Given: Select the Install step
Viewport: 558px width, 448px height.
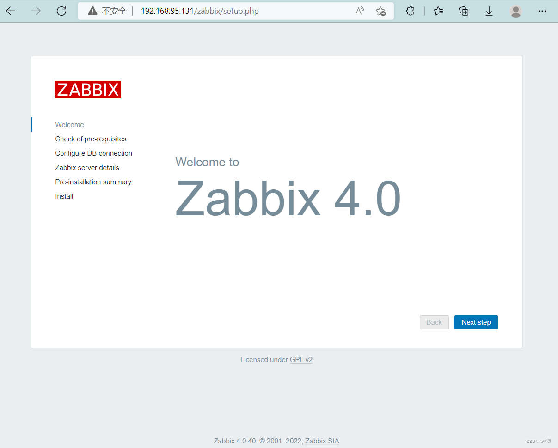Looking at the screenshot, I should [x=64, y=196].
